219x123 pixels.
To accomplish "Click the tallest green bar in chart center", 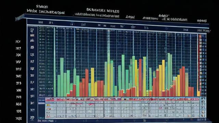I will coord(109,63).
